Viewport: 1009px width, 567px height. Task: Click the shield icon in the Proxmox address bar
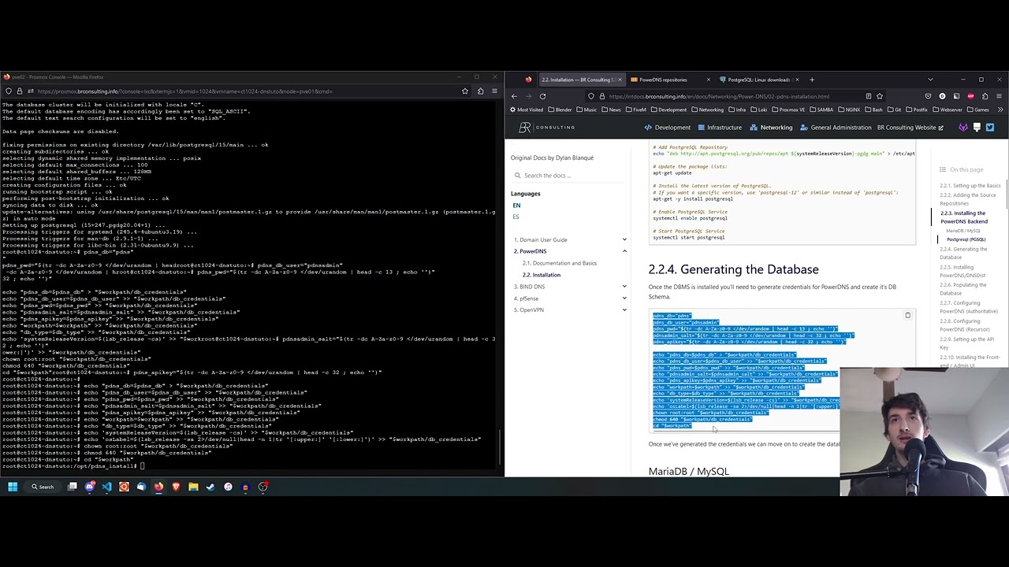tap(8, 91)
